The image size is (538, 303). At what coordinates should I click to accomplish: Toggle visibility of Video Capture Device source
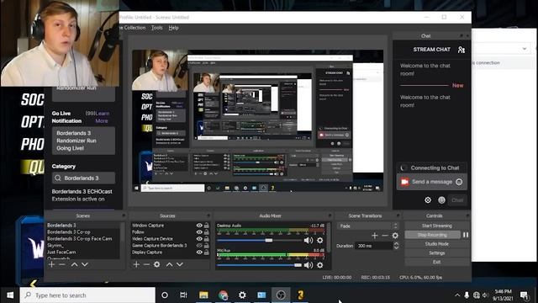[199, 239]
